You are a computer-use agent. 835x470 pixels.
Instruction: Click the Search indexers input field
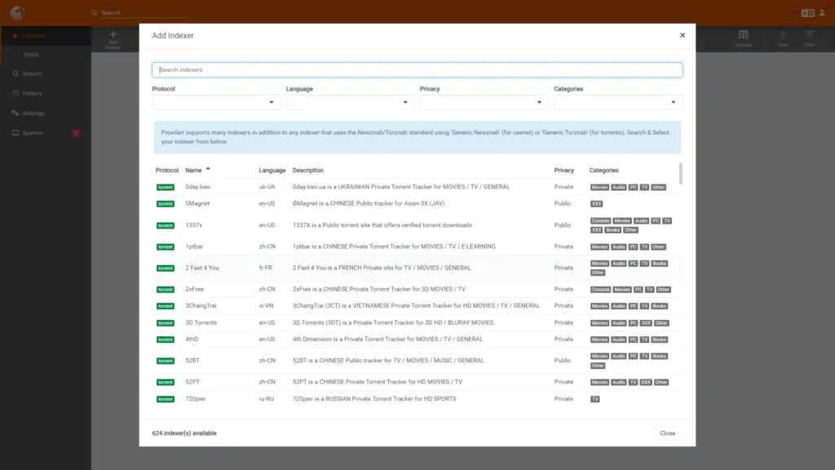coord(417,70)
